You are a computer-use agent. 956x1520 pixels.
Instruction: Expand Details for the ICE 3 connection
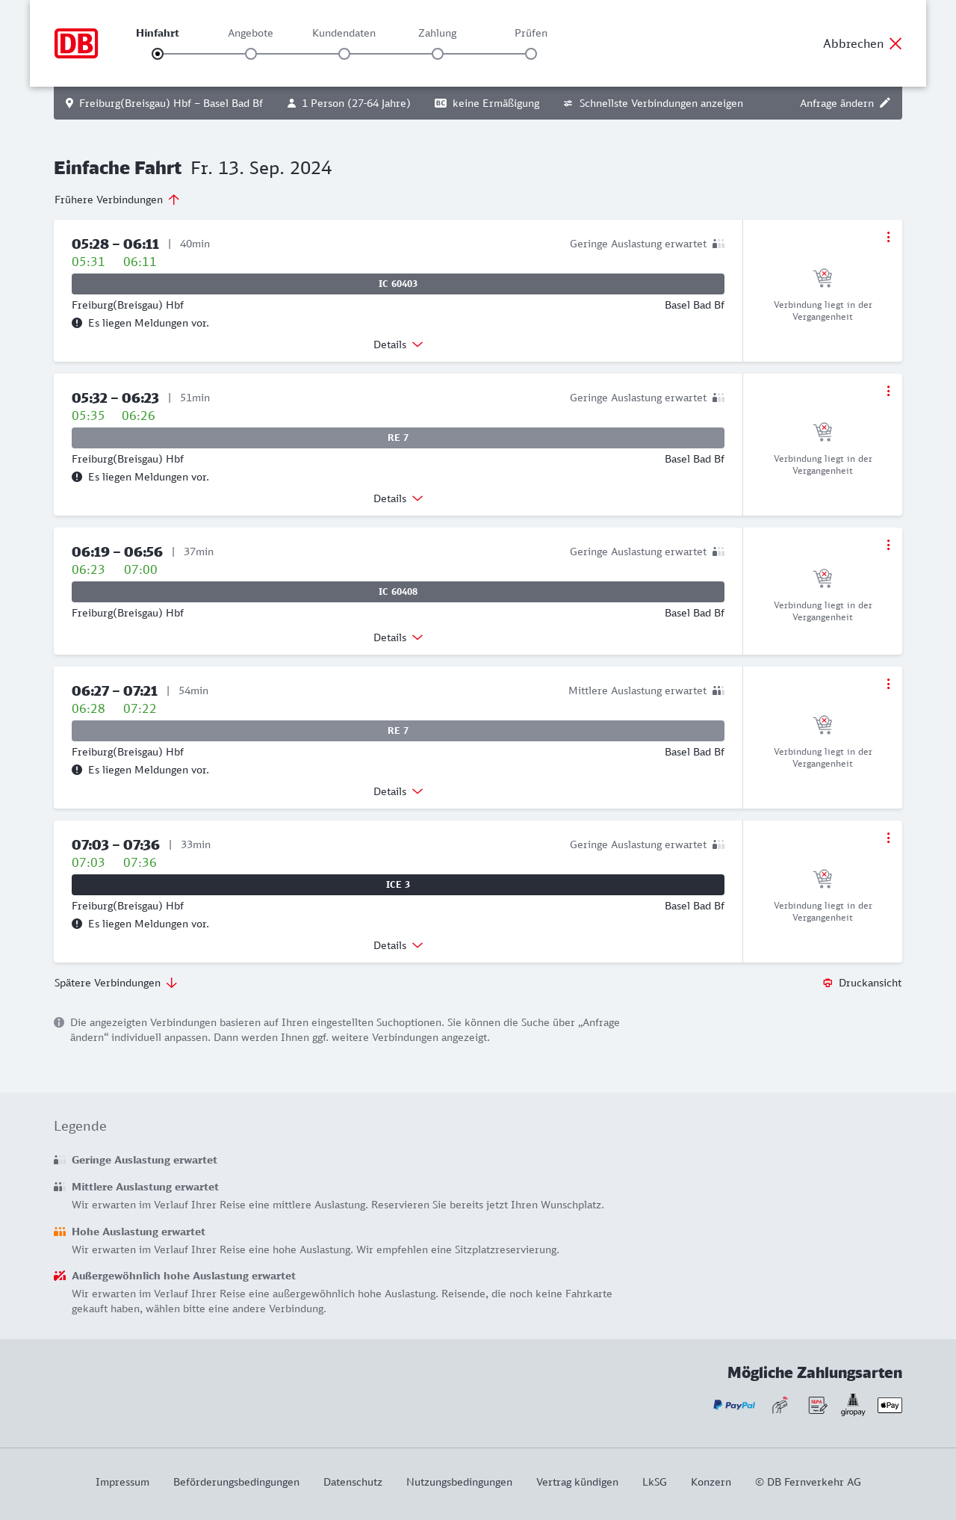398,945
